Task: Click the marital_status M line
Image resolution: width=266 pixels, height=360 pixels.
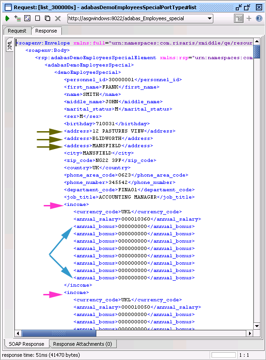Action: (118, 109)
